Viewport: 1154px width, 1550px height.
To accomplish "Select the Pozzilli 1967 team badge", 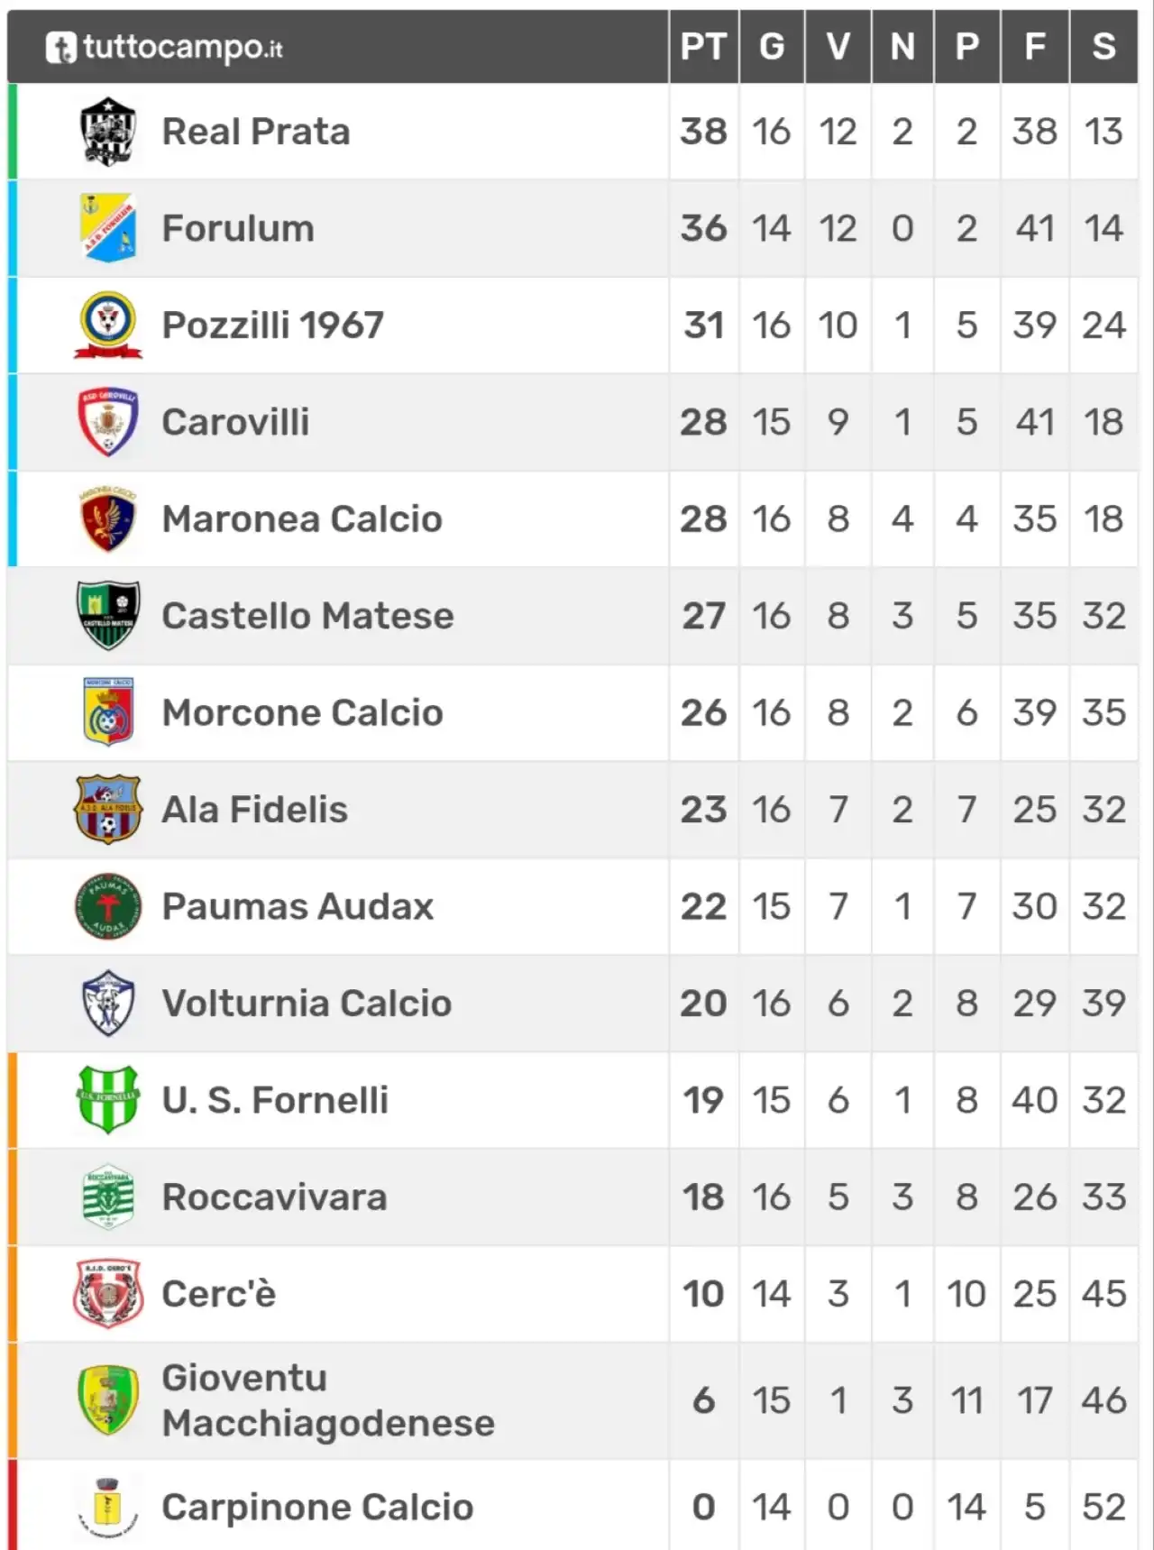I will 108,325.
